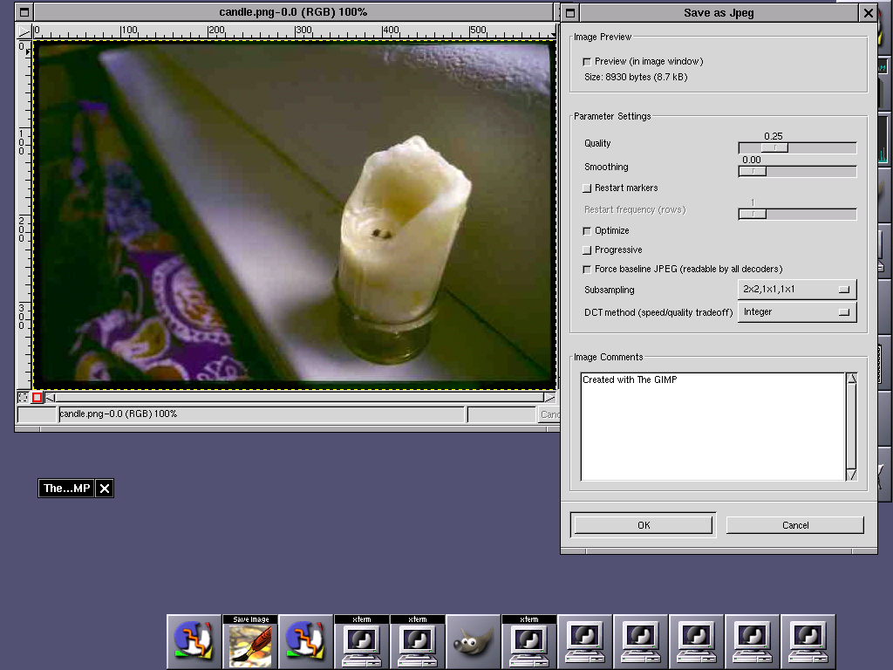Click inside the Image Comments text box
Screen dimensions: 893x670
[712, 427]
